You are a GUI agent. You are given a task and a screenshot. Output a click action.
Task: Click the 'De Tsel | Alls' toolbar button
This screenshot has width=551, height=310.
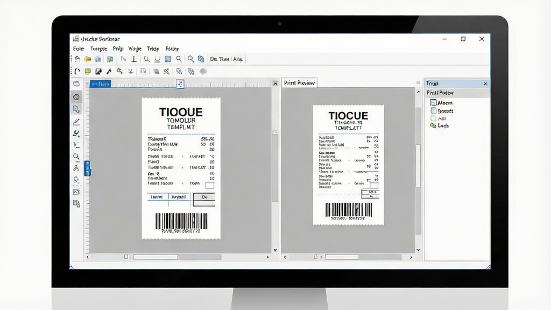coord(227,59)
